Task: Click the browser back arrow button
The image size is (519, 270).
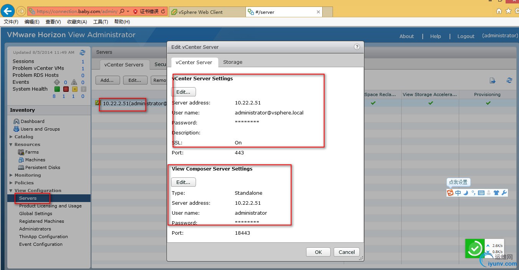Action: (x=8, y=11)
